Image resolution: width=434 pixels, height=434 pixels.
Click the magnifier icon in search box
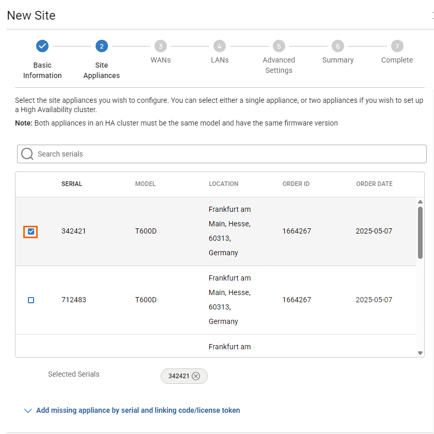tap(27, 154)
